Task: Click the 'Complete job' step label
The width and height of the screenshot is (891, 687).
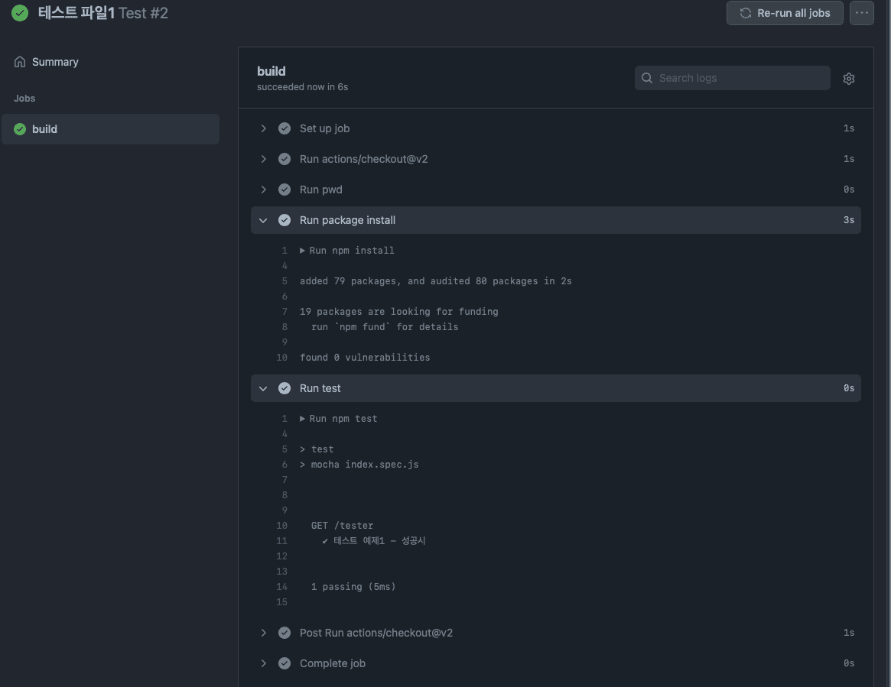Action: [x=333, y=663]
